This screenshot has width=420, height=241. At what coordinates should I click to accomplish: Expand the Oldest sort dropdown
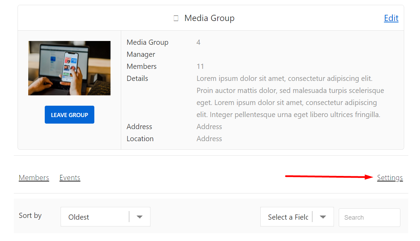(x=96, y=217)
